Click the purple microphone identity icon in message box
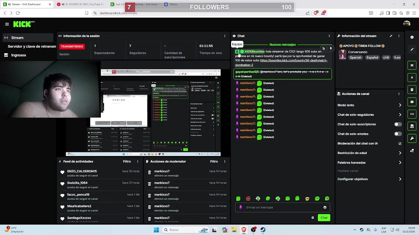Image resolution: width=419 pixels, height=235 pixels. 241,207
